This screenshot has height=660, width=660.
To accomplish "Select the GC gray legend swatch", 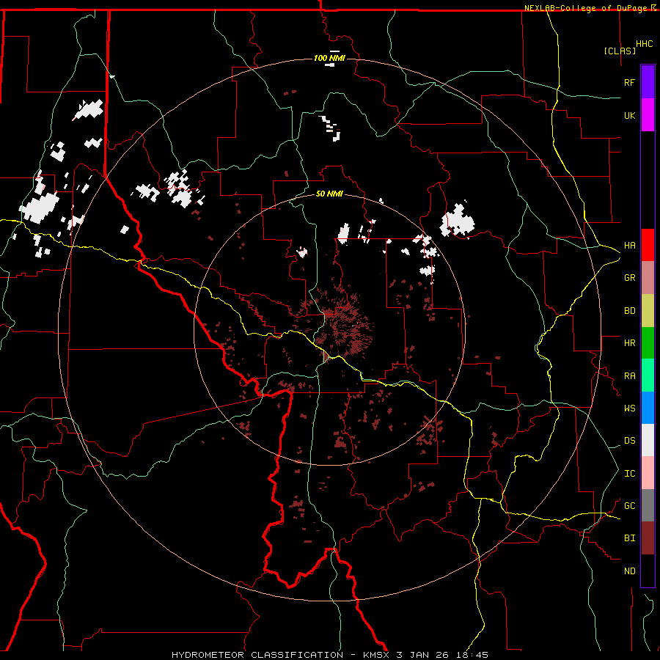I will (x=648, y=505).
